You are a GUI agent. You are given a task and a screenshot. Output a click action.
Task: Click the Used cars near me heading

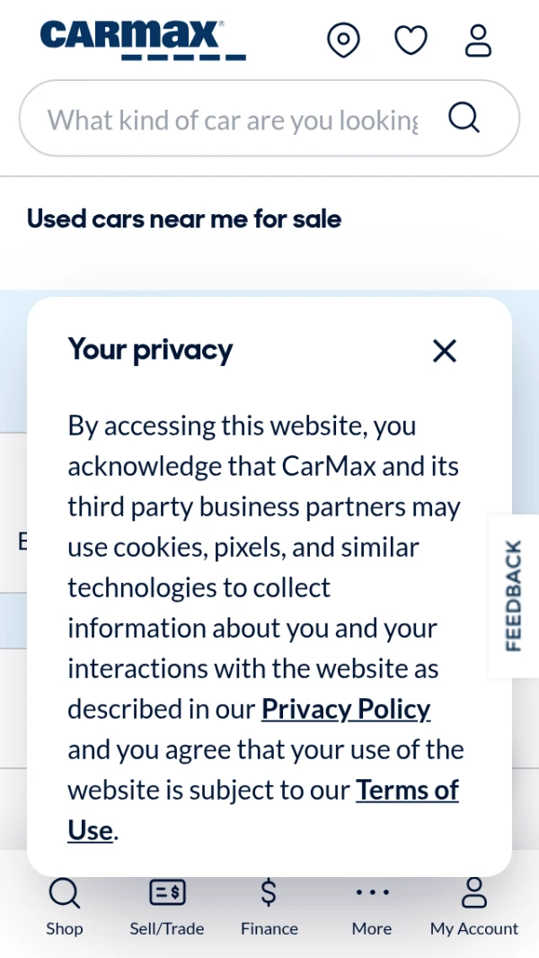tap(184, 219)
